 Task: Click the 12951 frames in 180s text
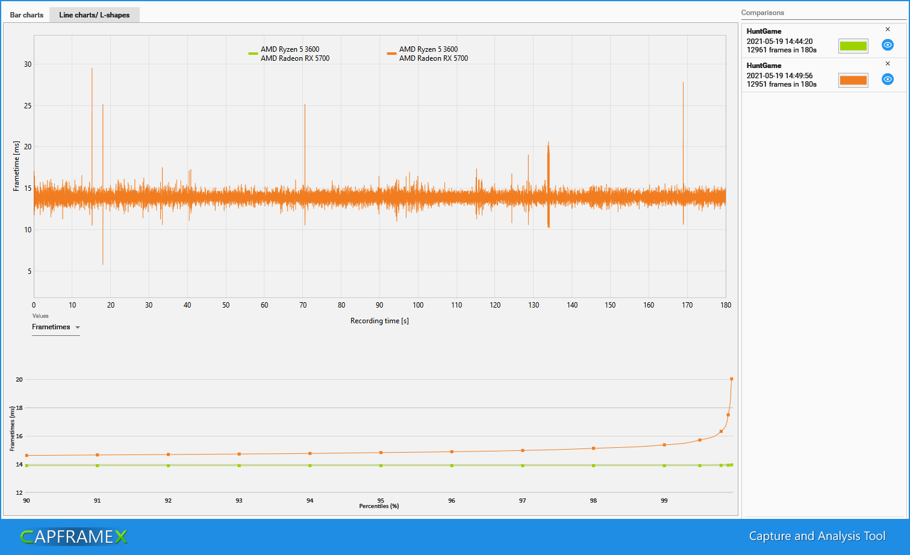click(782, 84)
